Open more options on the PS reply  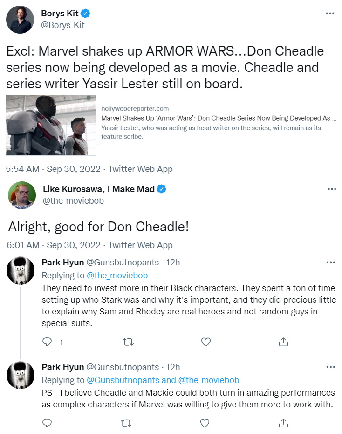(330, 367)
